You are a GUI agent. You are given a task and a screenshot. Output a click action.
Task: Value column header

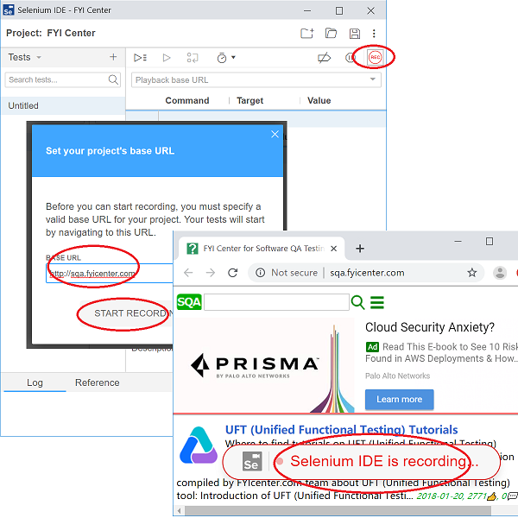coord(319,100)
